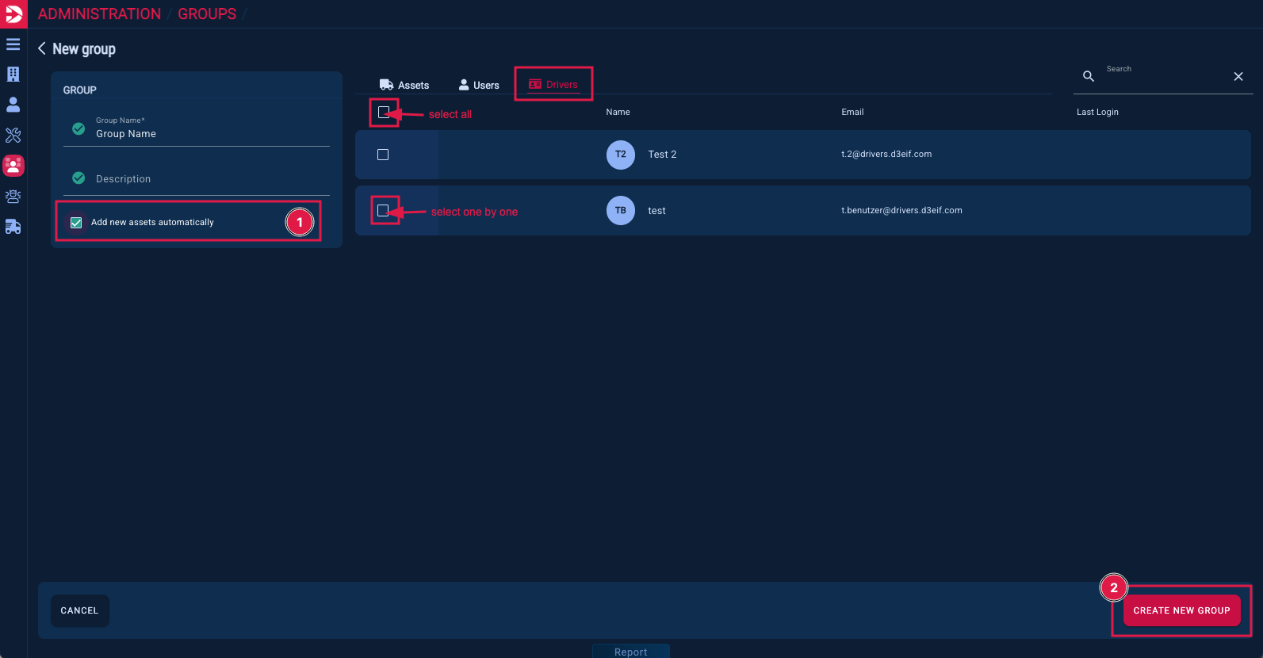This screenshot has width=1263, height=658.
Task: Uncheck Add new assets automatically
Action: tap(76, 223)
